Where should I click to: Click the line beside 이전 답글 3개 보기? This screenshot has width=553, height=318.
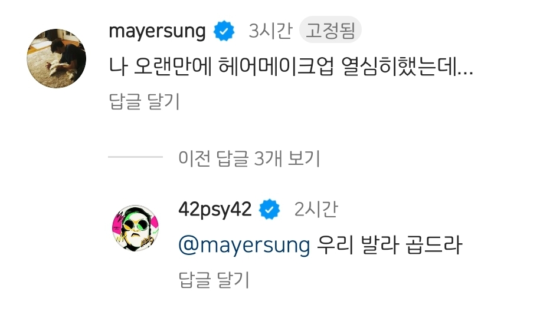pos(135,157)
